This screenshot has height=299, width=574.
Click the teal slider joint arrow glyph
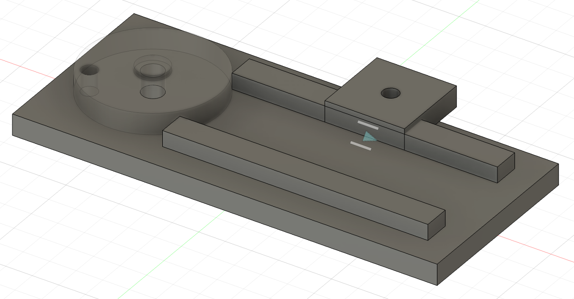[369, 137]
